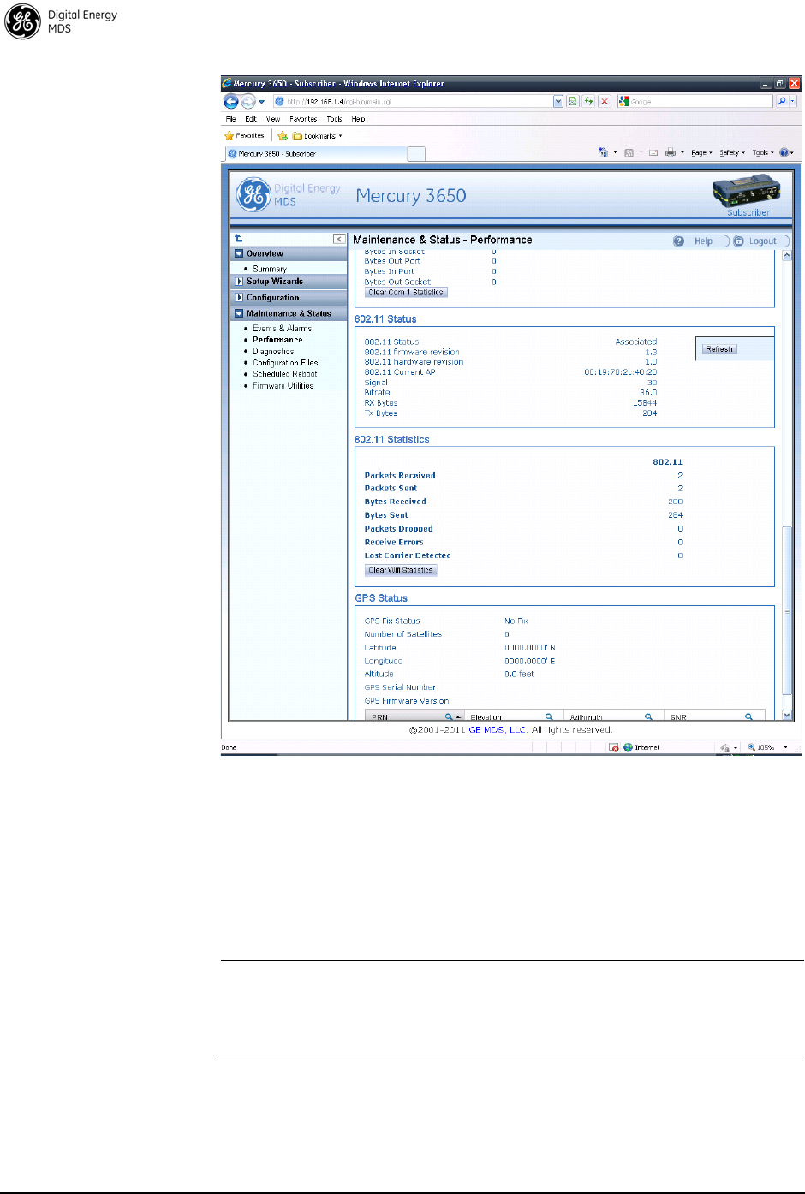The height and width of the screenshot is (1194, 805).
Task: Click the Print icon
Action: click(x=671, y=152)
